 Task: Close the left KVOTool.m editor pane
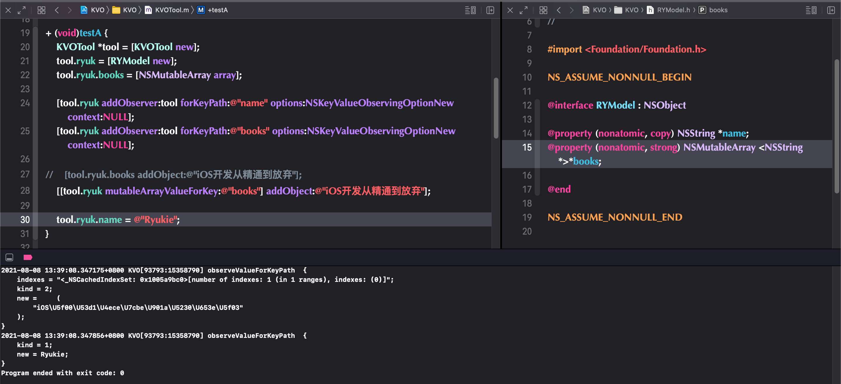coord(8,10)
